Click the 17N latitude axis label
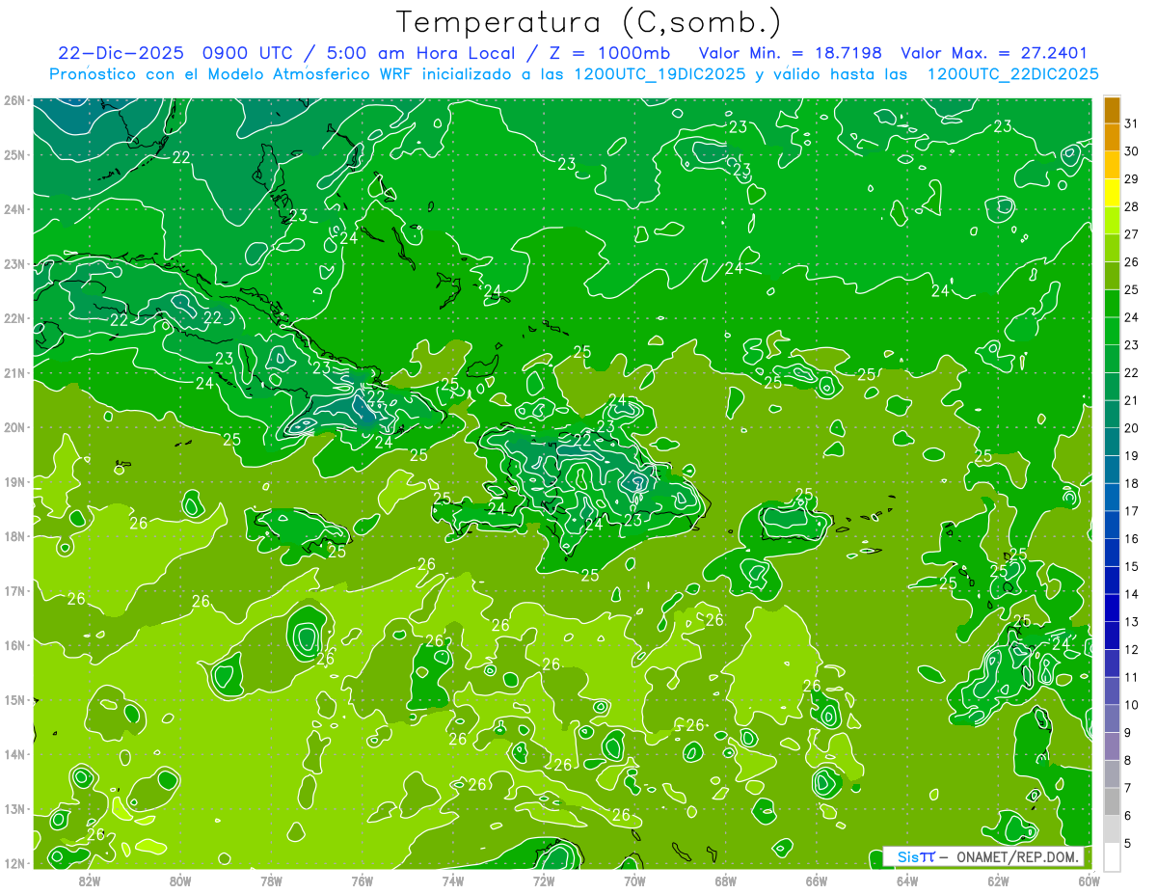 (13, 590)
